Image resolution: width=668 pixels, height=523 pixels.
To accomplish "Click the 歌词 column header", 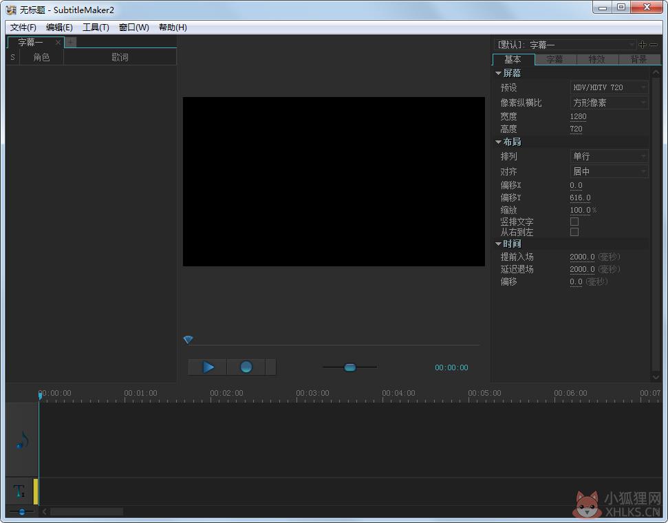I will [120, 57].
